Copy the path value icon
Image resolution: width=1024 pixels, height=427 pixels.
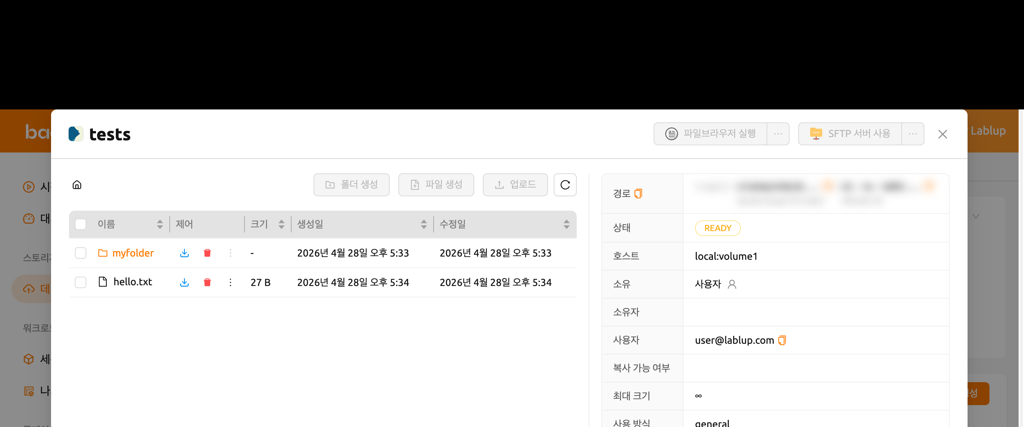click(x=638, y=193)
